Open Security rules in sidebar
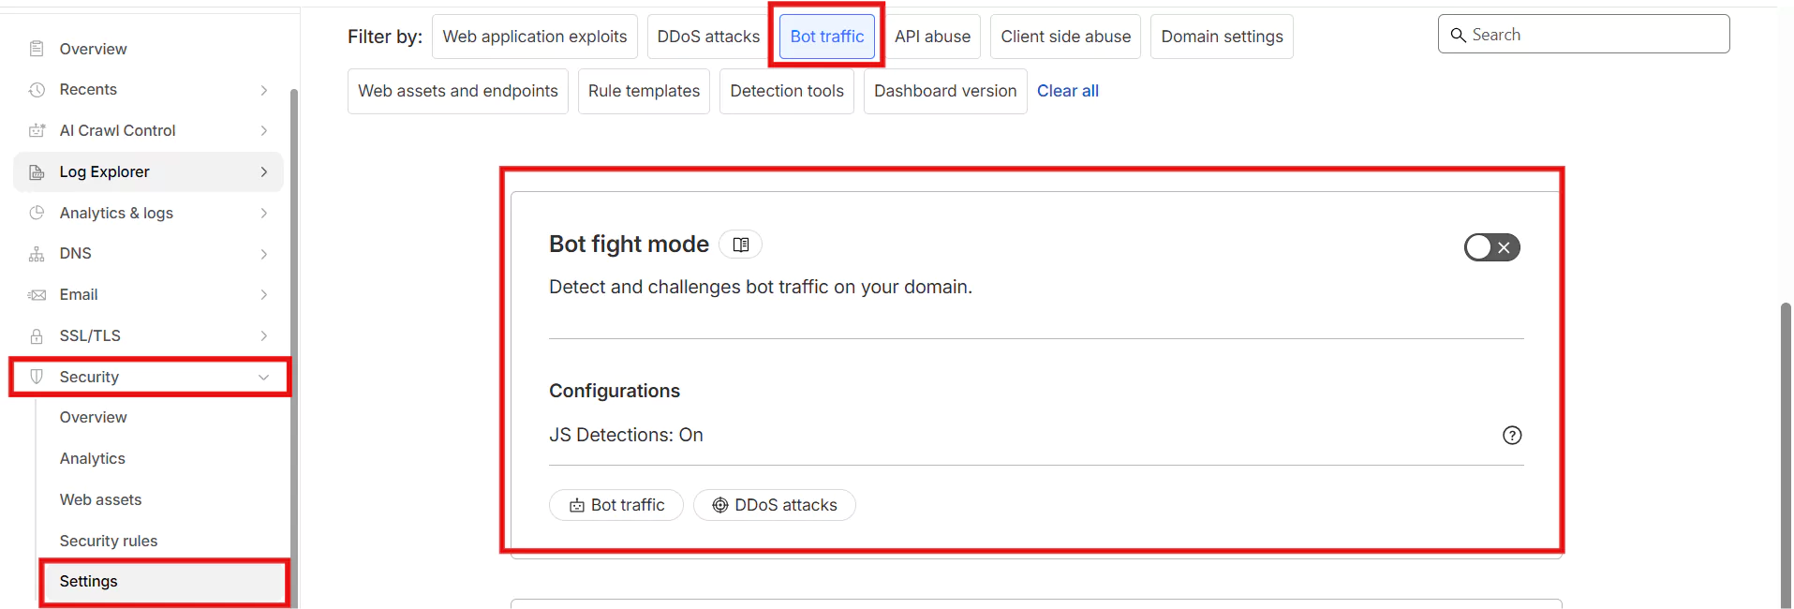Screen dimensions: 1794x609 109,541
